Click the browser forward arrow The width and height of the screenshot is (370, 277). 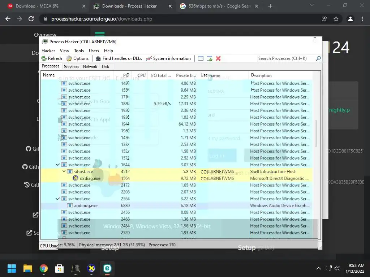[x=20, y=19]
